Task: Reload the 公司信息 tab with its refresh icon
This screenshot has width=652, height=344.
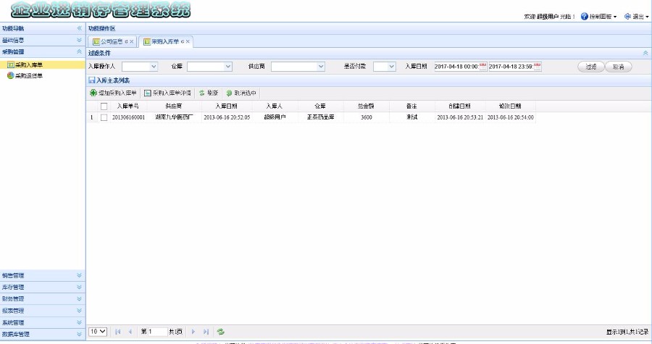Action: (x=126, y=41)
